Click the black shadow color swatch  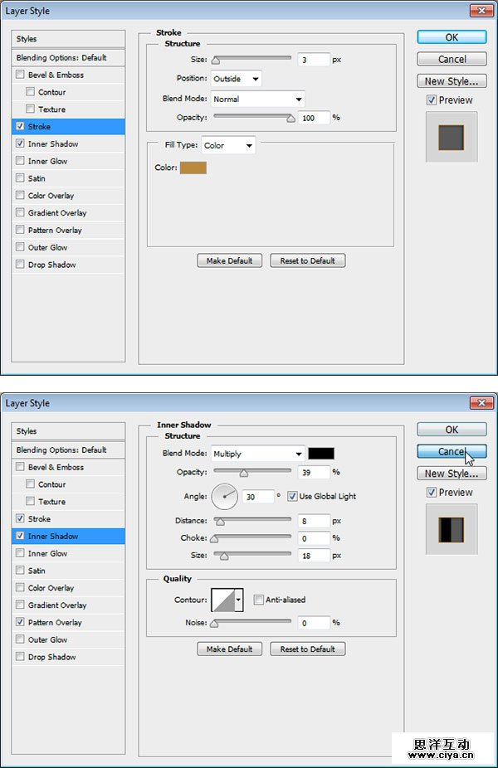click(320, 454)
